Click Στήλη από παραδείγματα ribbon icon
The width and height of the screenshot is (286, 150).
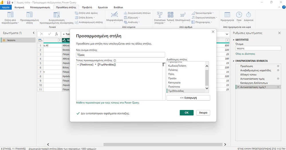(10, 15)
